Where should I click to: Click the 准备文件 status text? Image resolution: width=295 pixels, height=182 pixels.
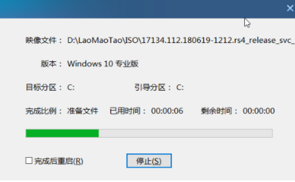pos(83,111)
